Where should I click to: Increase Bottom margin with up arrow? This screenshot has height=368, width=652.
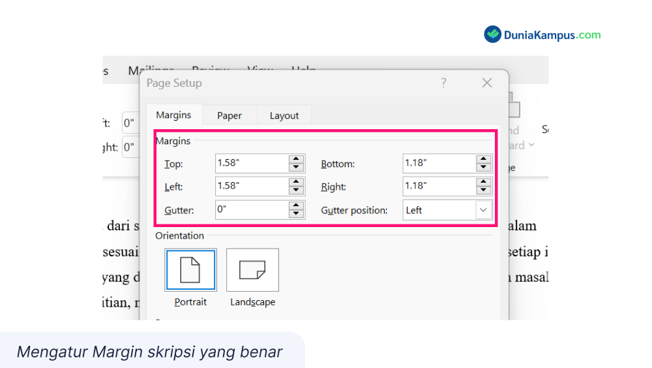(x=483, y=159)
